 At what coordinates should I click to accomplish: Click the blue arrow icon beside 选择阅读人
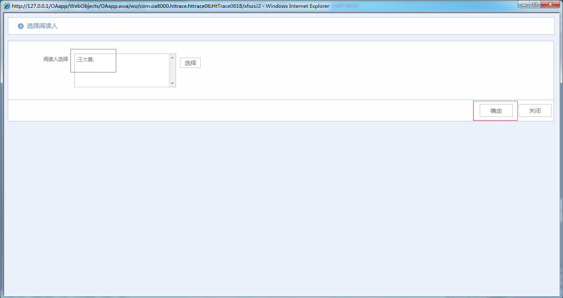tap(21, 26)
